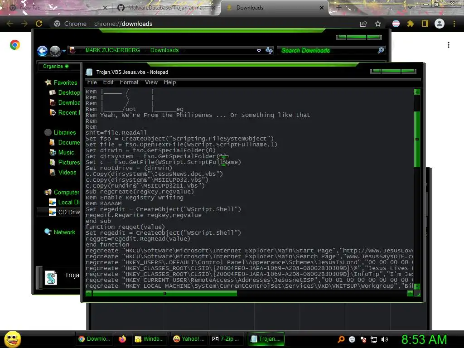Click the Downlo... Chrome taskbar button

(94, 339)
